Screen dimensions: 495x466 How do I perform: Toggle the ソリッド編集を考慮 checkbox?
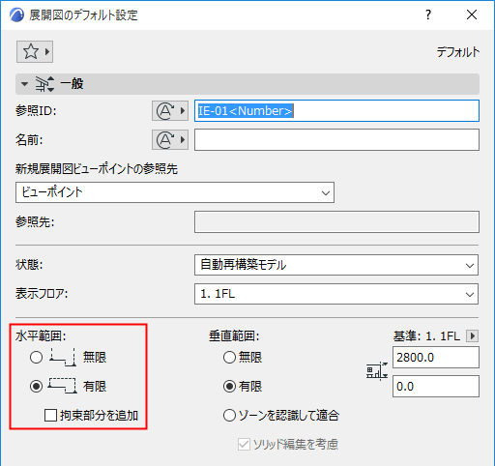[244, 444]
